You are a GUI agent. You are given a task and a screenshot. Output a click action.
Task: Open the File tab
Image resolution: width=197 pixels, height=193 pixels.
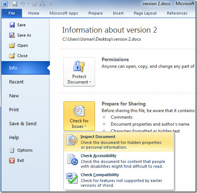tap(12, 13)
